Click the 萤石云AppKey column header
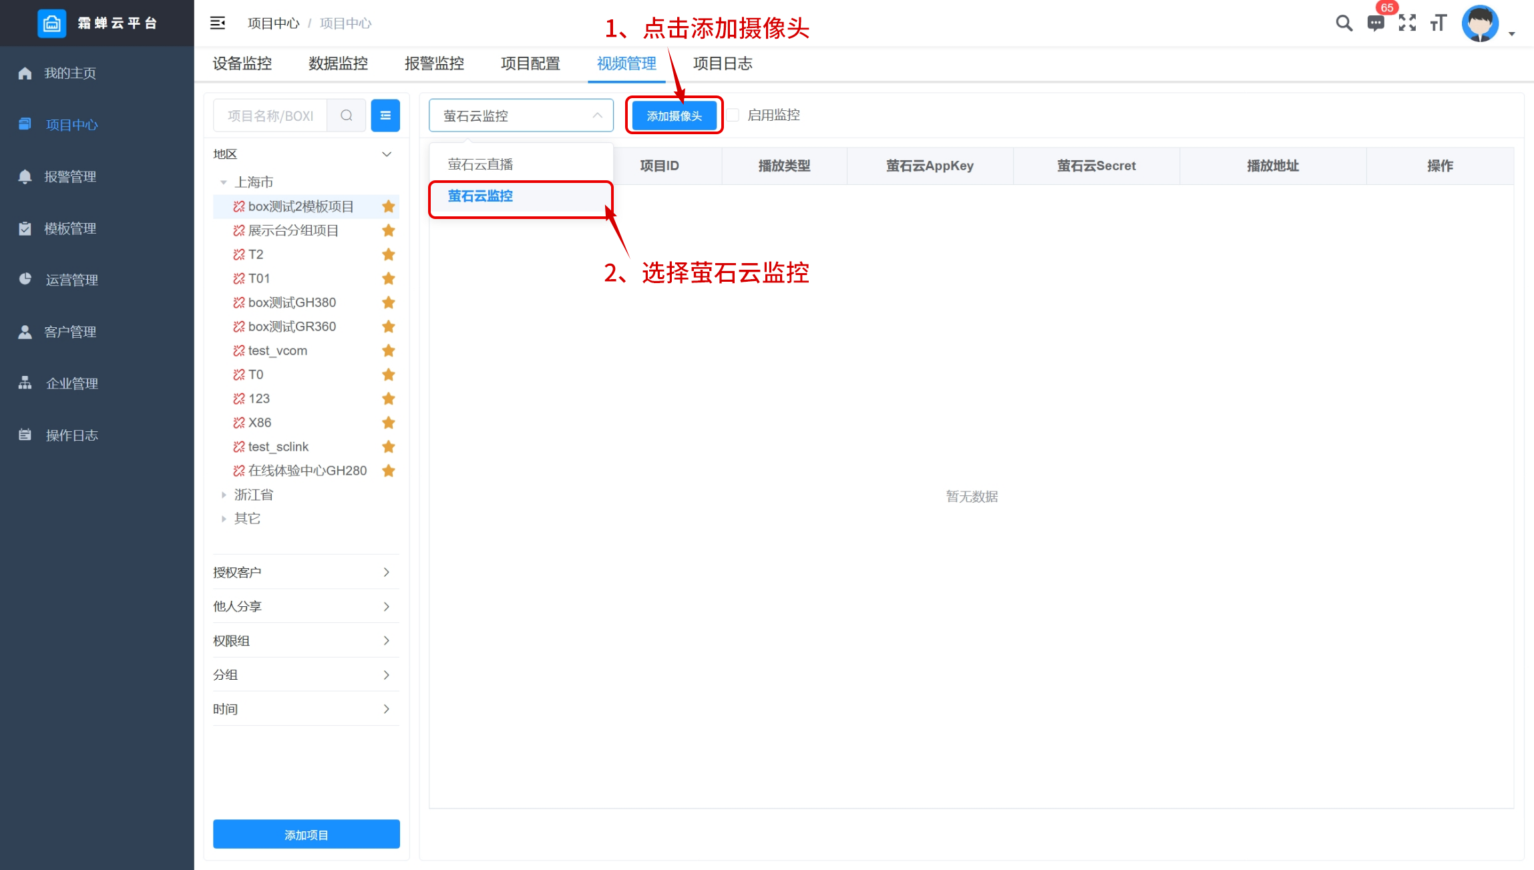The height and width of the screenshot is (870, 1534). (930, 166)
